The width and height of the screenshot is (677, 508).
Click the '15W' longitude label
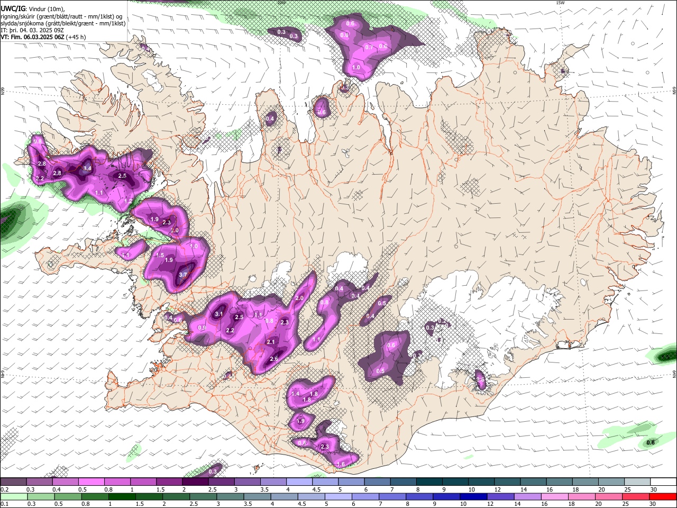pyautogui.click(x=560, y=3)
